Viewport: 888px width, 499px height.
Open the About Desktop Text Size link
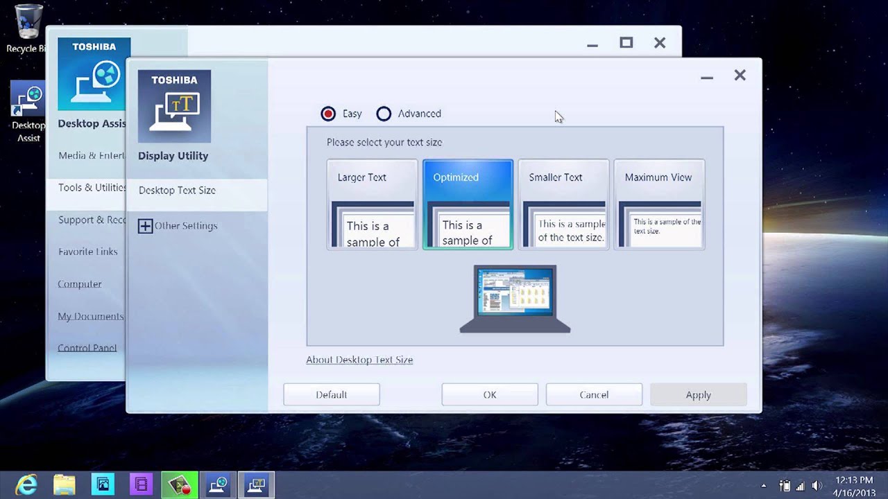pyautogui.click(x=359, y=360)
